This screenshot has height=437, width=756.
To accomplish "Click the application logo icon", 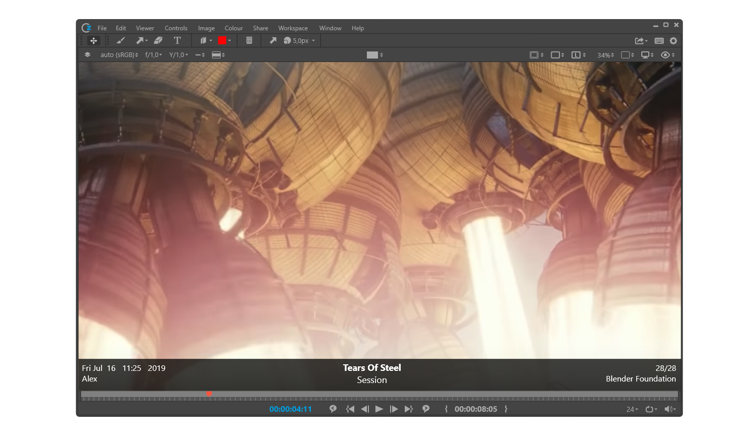I will (86, 28).
